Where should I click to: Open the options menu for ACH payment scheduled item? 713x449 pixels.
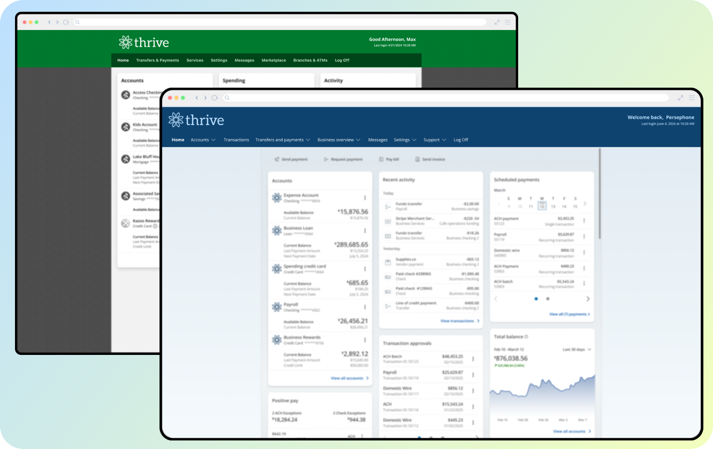click(x=584, y=221)
